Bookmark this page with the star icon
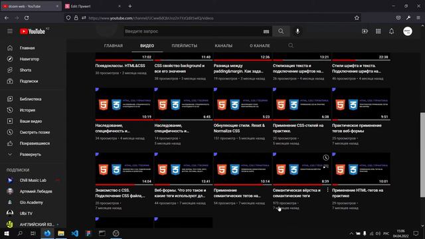 [x=357, y=18]
